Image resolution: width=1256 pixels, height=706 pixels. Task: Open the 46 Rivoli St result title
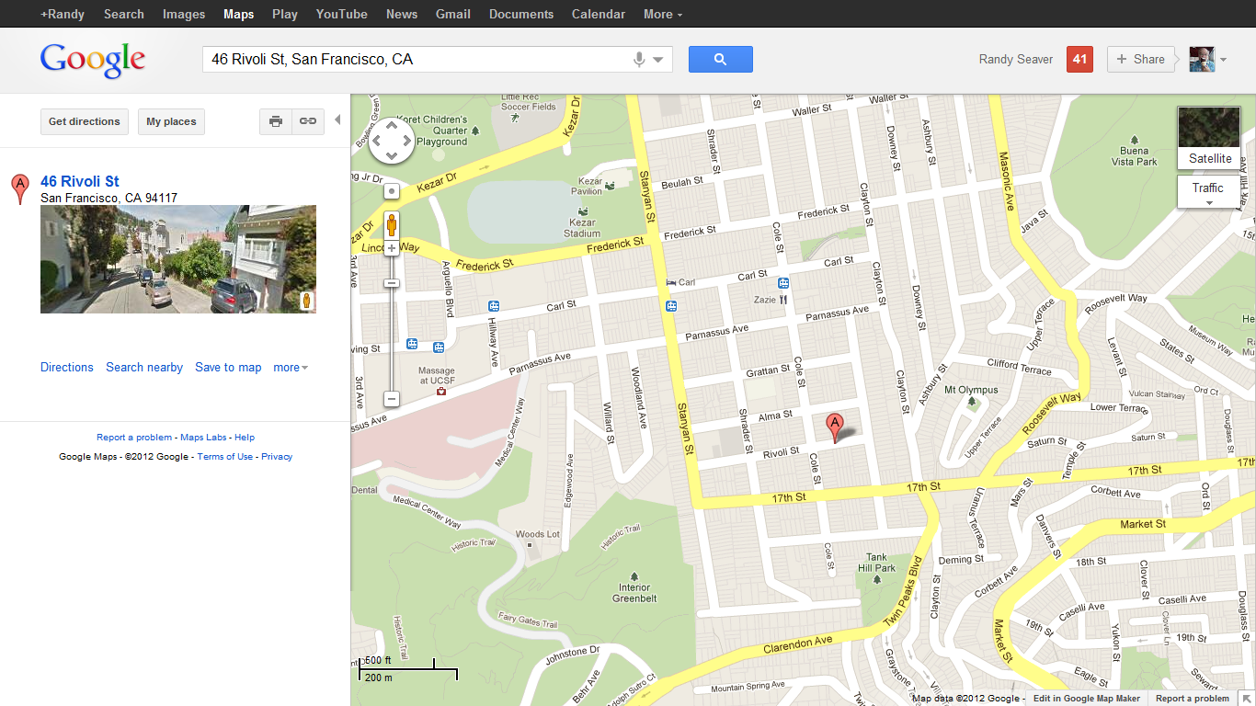[x=80, y=181]
